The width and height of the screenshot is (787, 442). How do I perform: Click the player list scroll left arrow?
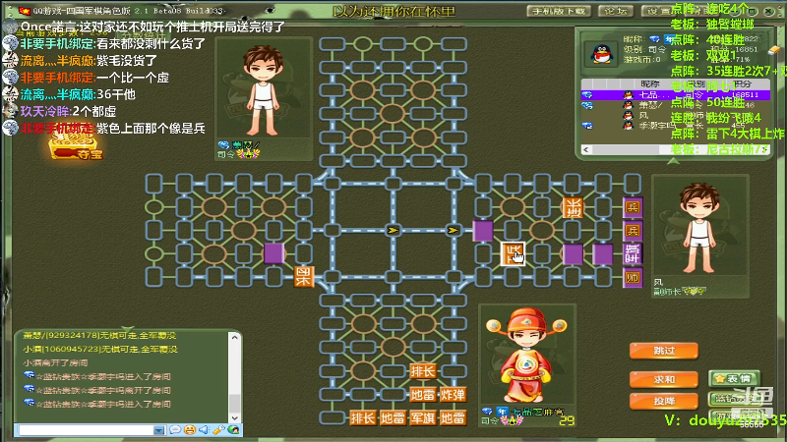click(x=585, y=149)
